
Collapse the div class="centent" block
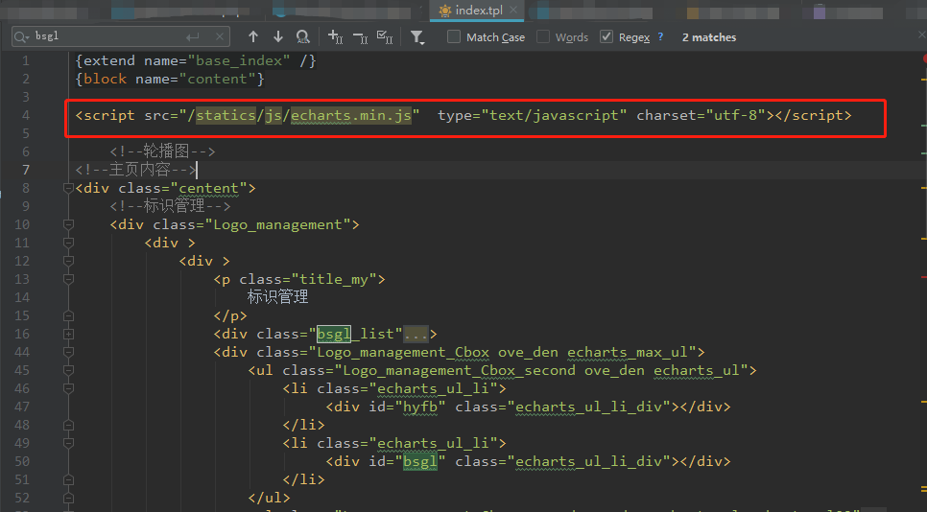[68, 188]
